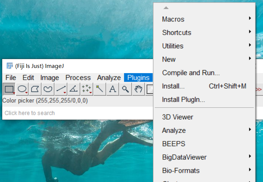The width and height of the screenshot is (263, 182).
Task: Select the Straight Line tool
Action: [x=61, y=89]
